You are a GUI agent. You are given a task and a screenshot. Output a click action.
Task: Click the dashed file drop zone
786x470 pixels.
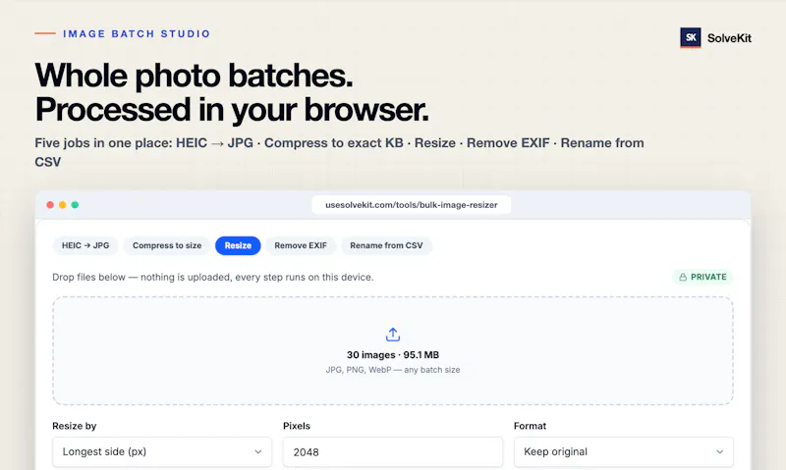tap(393, 350)
